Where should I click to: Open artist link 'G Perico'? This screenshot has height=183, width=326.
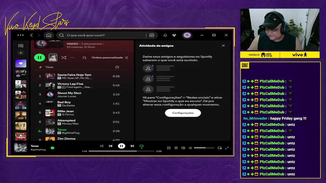[x=67, y=115]
